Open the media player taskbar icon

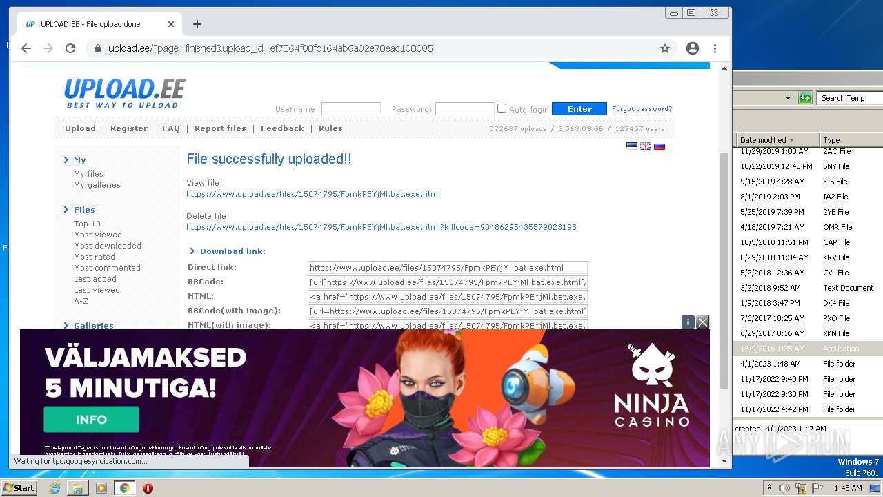(101, 488)
